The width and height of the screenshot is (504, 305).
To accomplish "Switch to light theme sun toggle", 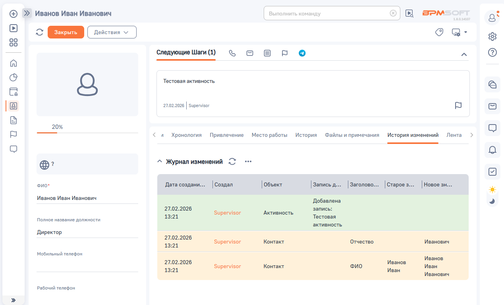I will (x=492, y=190).
